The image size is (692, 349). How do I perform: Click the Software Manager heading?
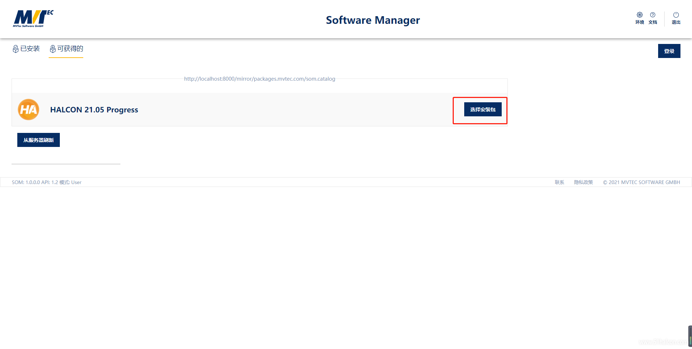(x=373, y=20)
